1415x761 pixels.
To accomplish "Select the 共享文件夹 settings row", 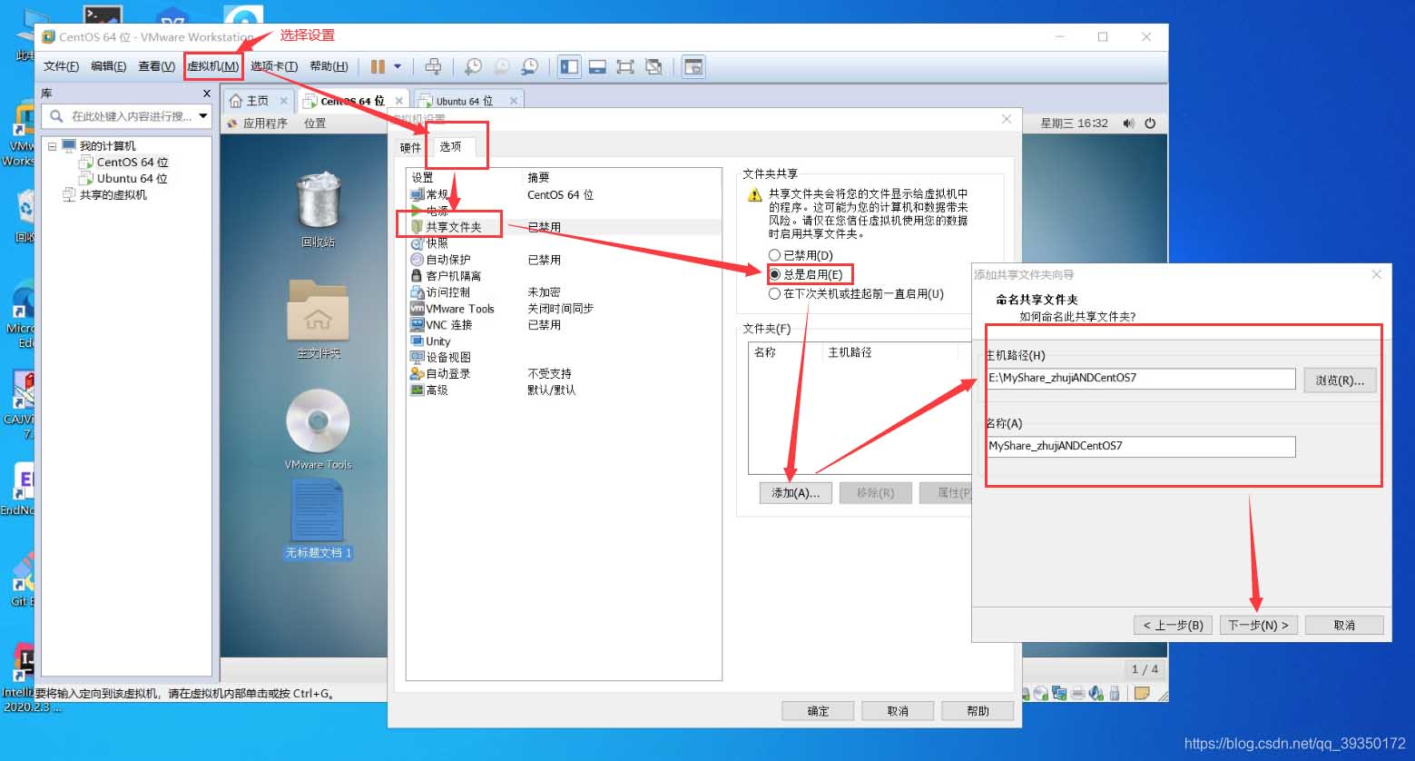I will pos(563,227).
